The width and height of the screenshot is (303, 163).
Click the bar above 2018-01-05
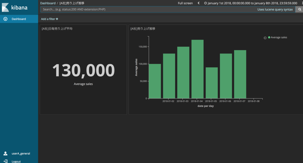pos(212,83)
